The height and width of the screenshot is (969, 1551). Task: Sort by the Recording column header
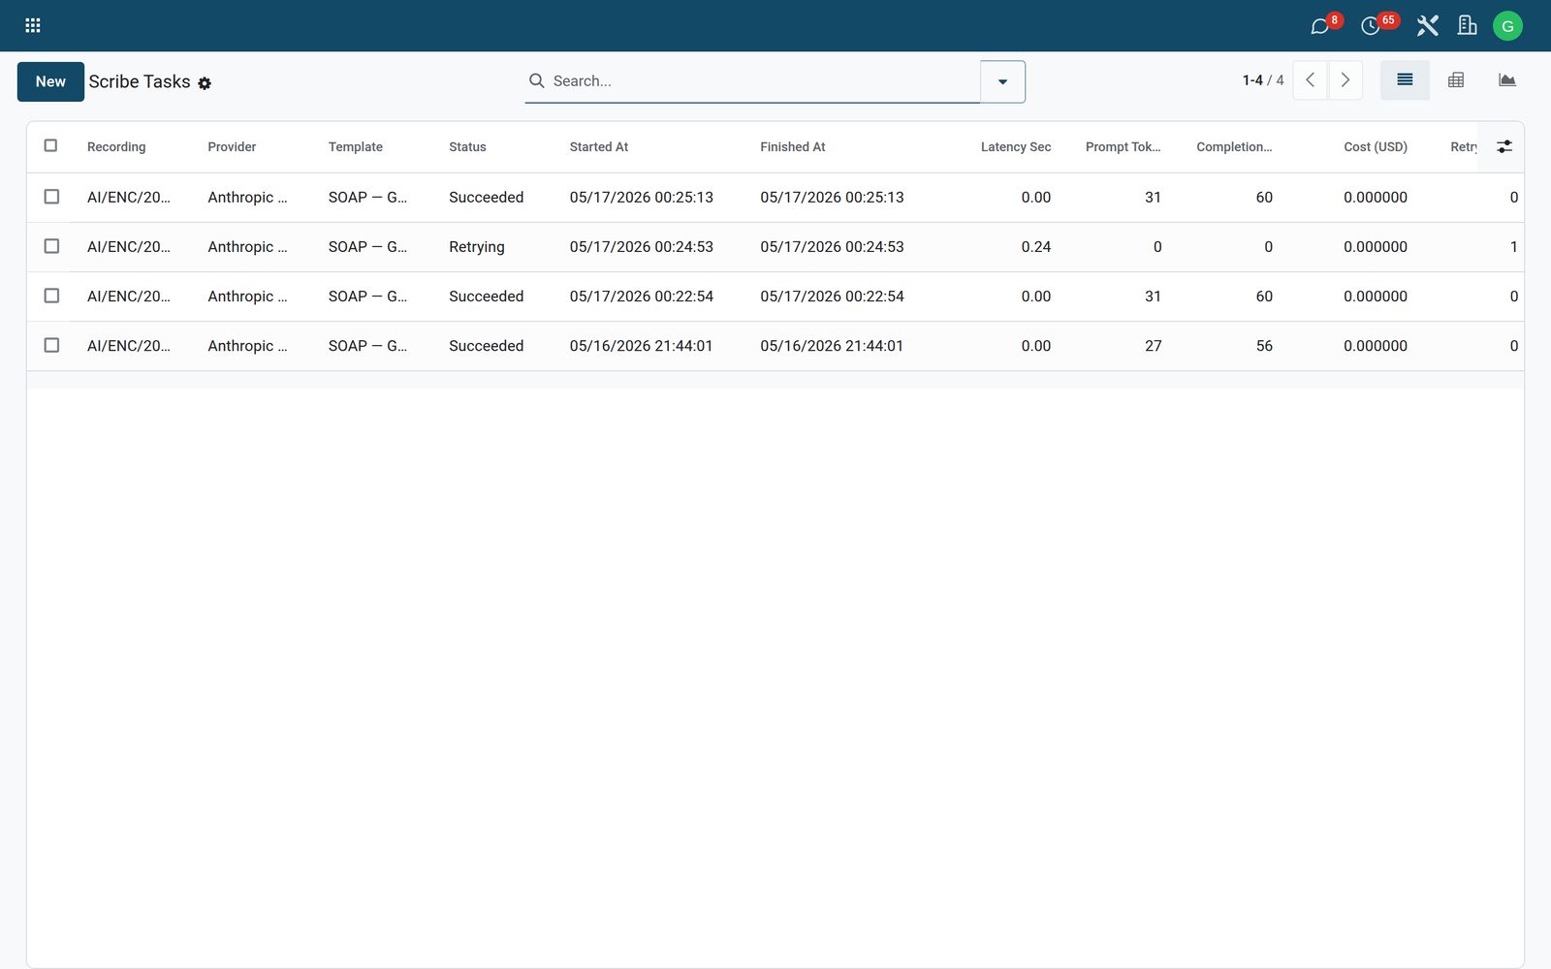(x=116, y=147)
